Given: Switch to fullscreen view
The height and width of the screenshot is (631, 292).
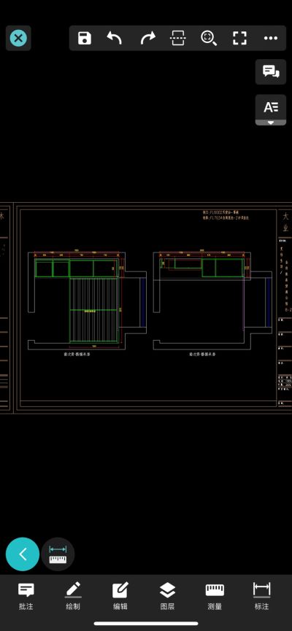Looking at the screenshot, I should 239,38.
